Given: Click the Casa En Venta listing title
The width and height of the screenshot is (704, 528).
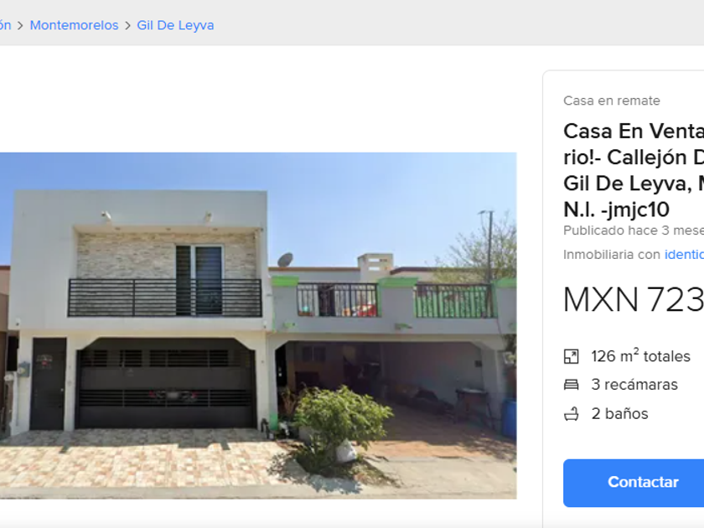Looking at the screenshot, I should tap(634, 170).
